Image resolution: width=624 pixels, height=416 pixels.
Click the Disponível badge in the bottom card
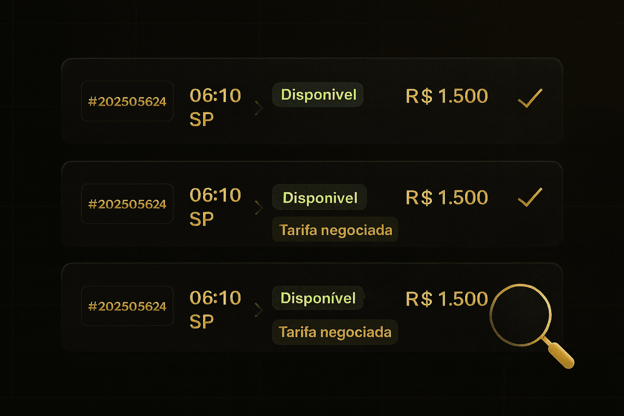pyautogui.click(x=318, y=298)
